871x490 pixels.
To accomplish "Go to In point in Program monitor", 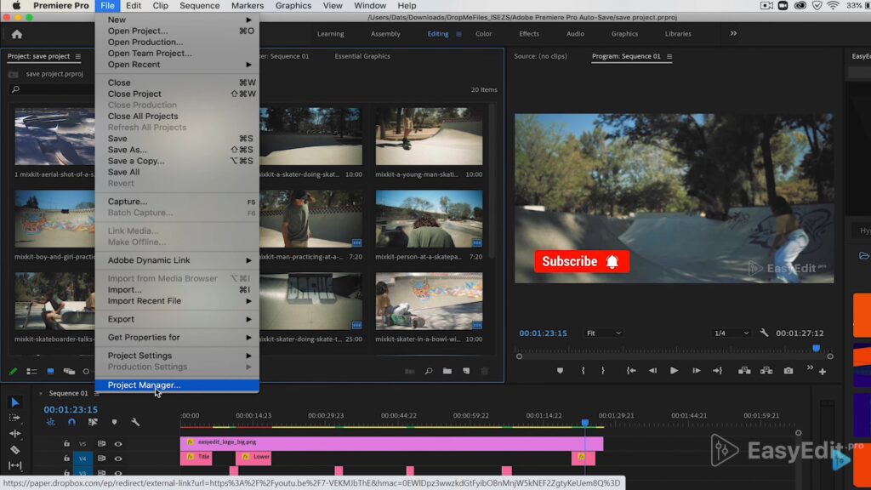I will (x=631, y=371).
